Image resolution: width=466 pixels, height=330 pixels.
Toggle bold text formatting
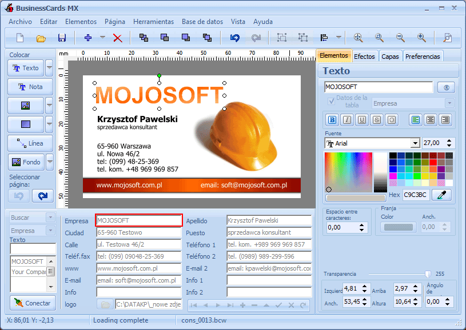(x=332, y=120)
